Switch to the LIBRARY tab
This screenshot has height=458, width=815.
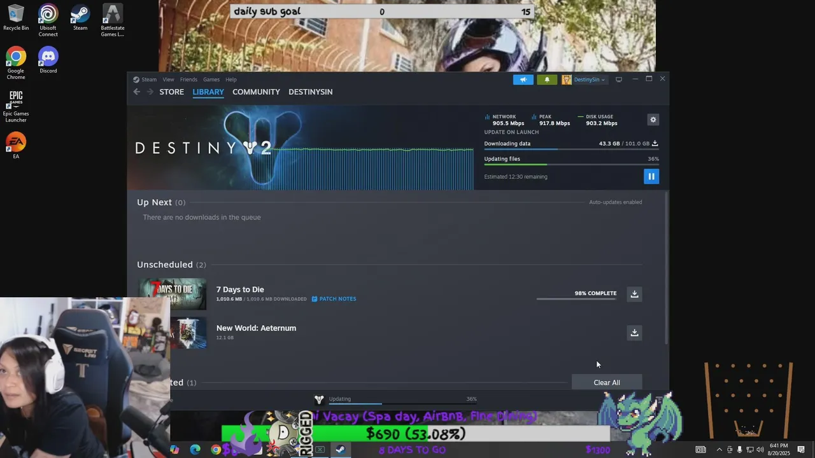click(x=208, y=92)
